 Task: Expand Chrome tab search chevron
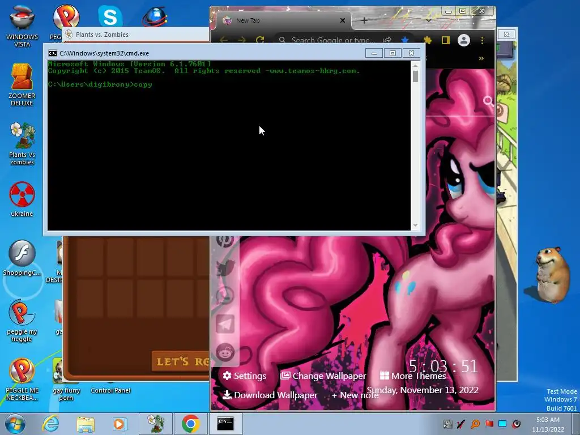(428, 20)
